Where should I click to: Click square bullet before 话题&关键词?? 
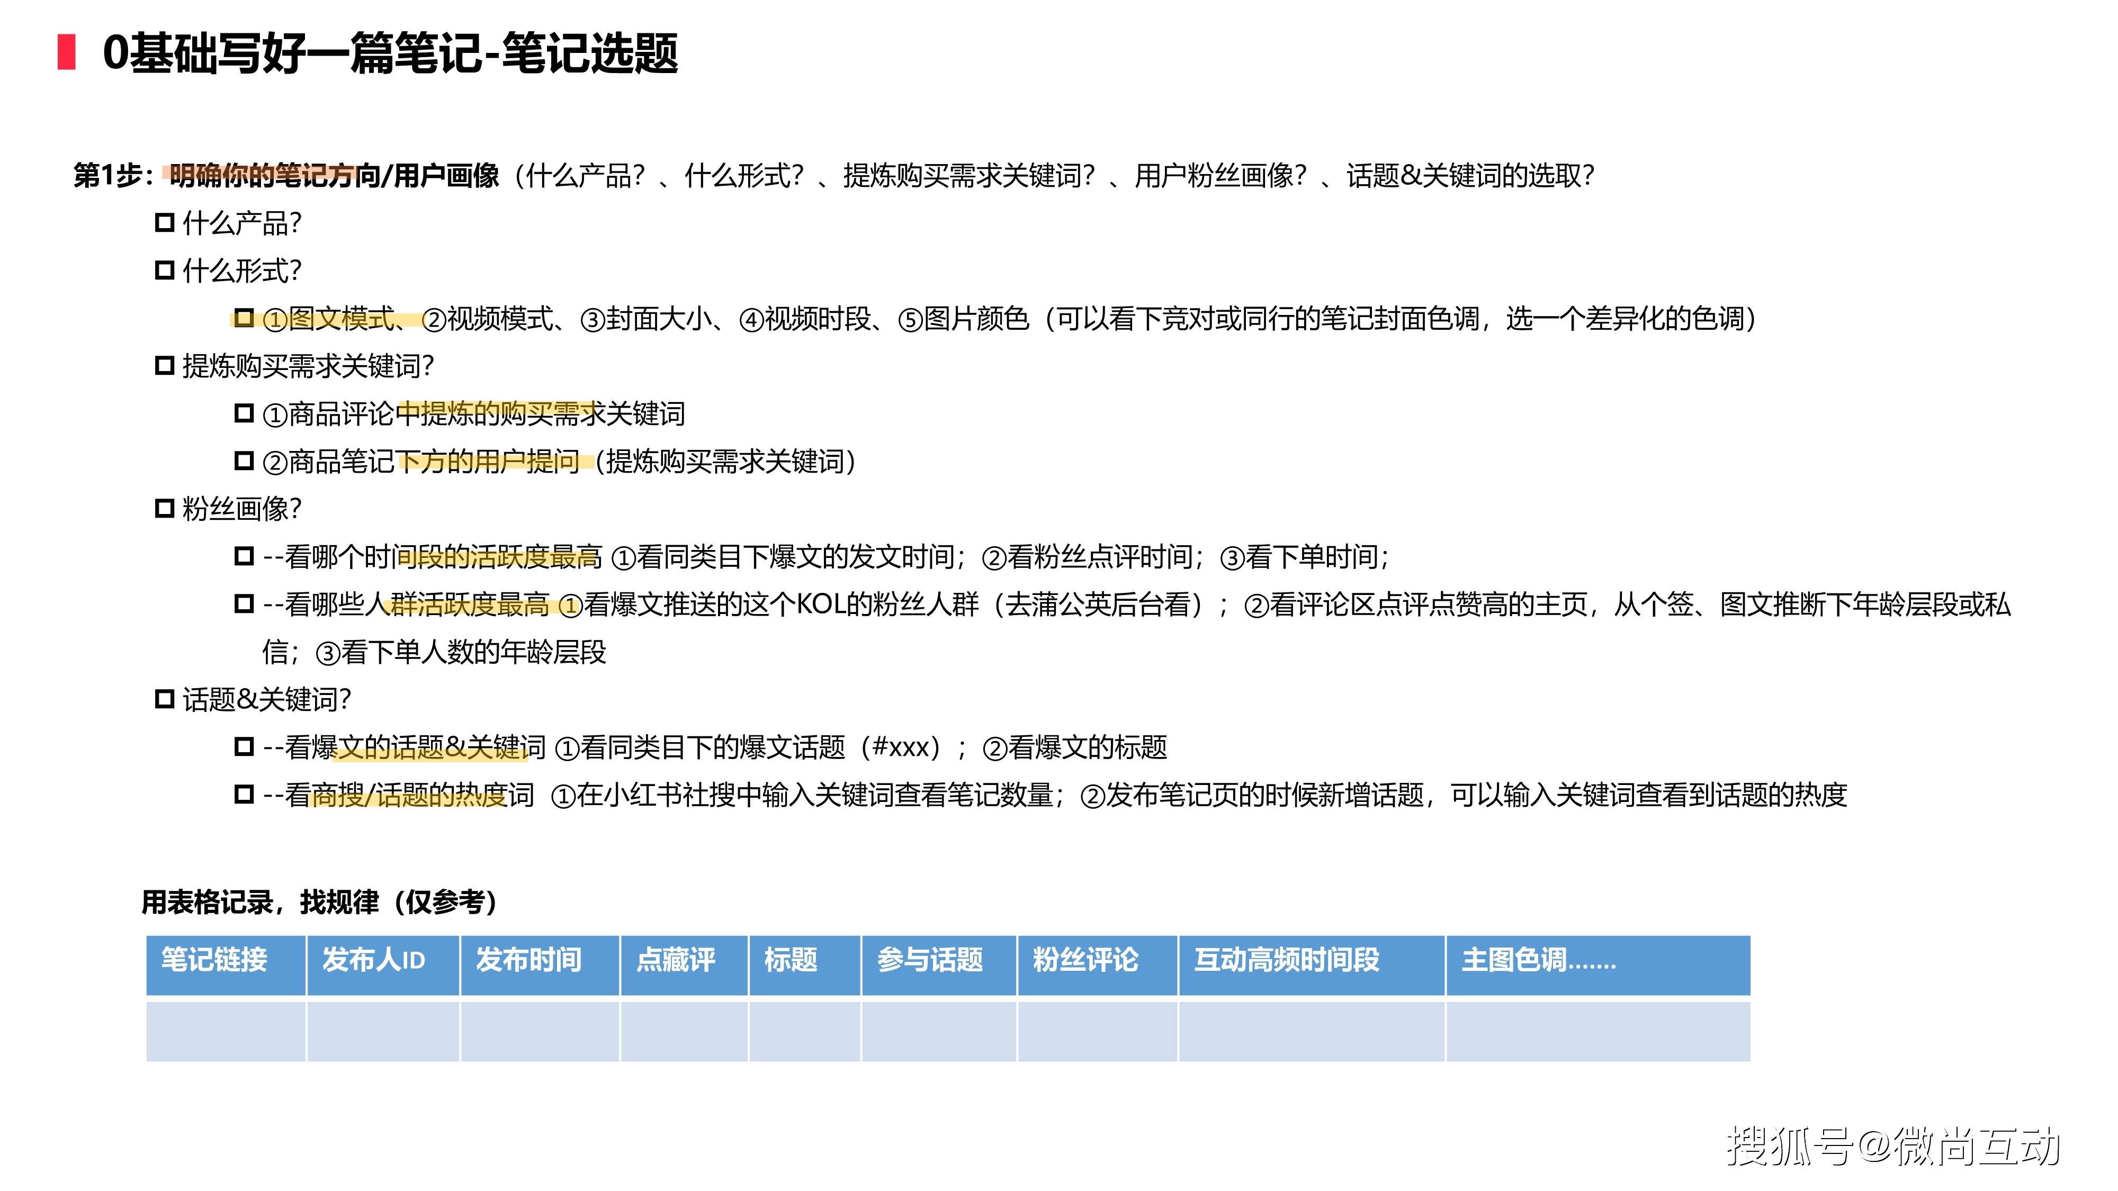[165, 699]
